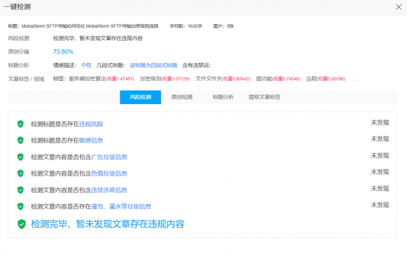Click the 该标题为四段式标题 text
407x254 pixels.
[x=153, y=65]
